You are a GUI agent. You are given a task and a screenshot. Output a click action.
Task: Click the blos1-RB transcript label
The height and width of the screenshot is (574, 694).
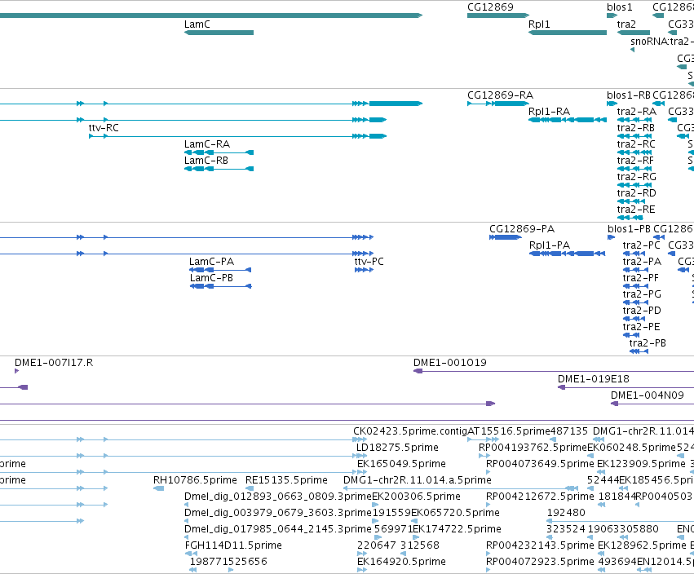[629, 95]
